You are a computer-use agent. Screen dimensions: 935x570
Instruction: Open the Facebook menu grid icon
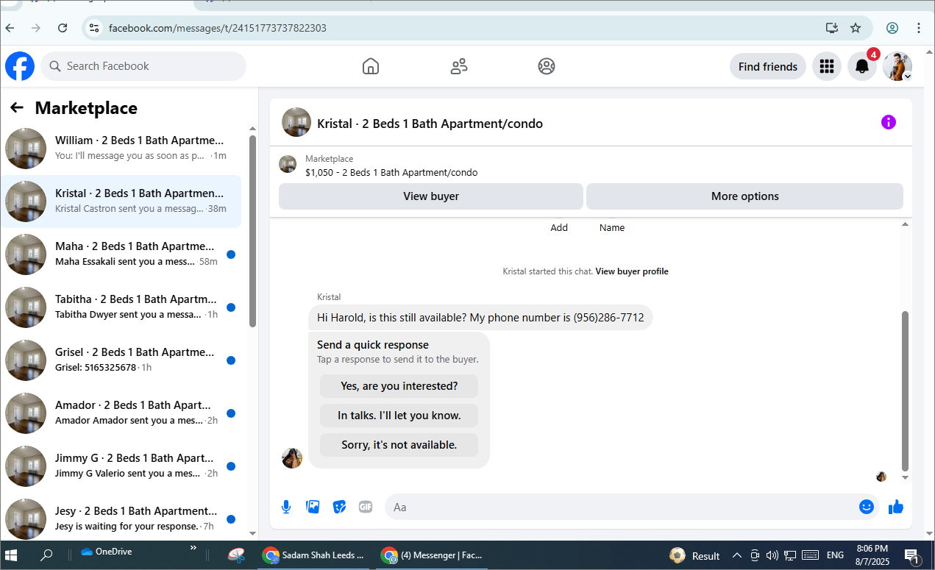click(827, 66)
